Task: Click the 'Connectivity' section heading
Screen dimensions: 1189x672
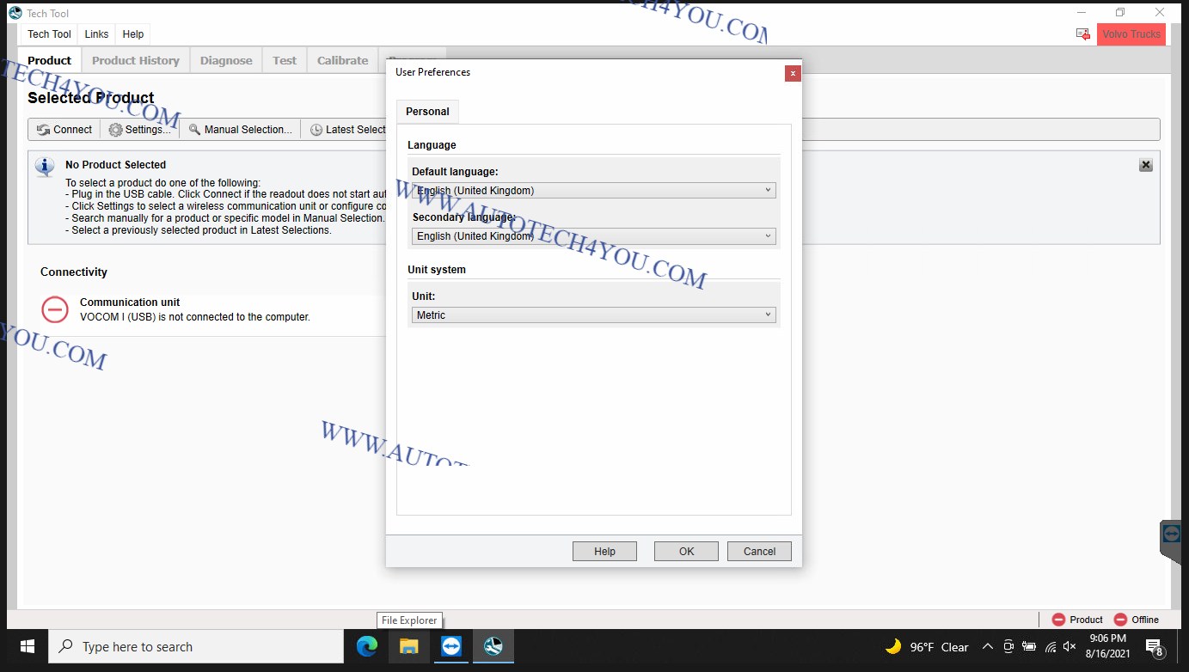Action: point(74,272)
